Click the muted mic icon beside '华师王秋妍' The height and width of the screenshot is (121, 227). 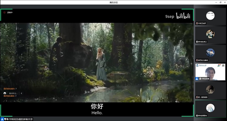coord(197,23)
